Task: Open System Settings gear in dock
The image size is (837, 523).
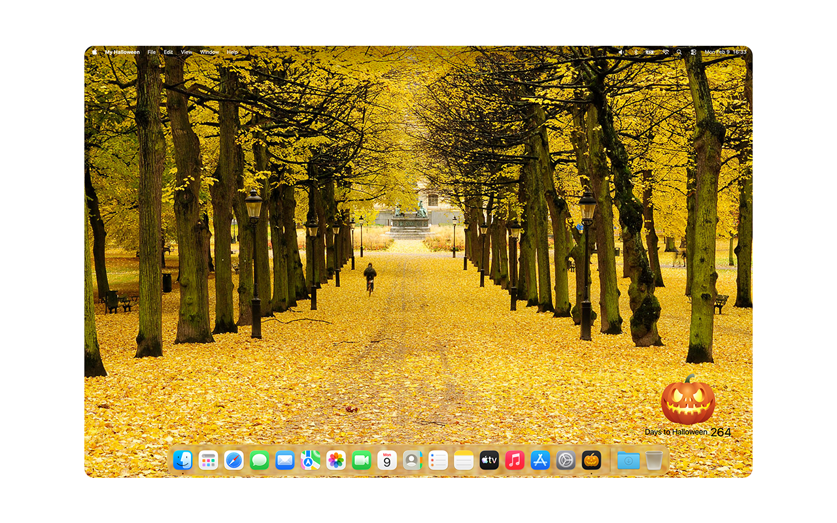Action: click(x=566, y=460)
